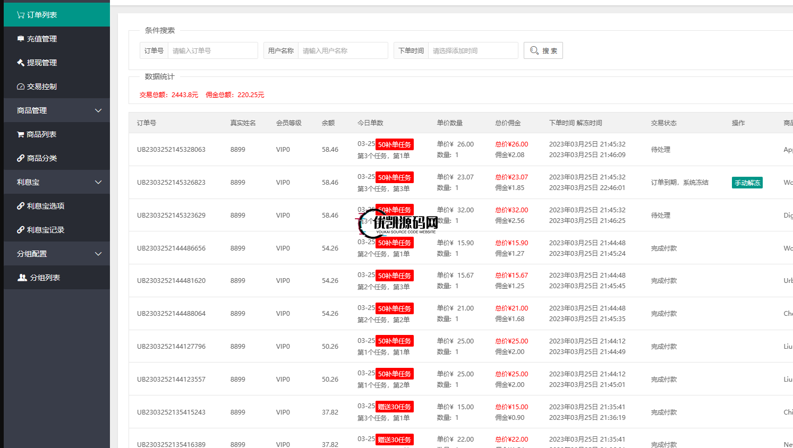This screenshot has height=448, width=793.
Task: Focus the 订单号 input field
Action: [212, 50]
